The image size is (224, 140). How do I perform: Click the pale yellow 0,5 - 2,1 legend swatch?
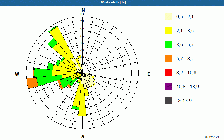coord(169,16)
